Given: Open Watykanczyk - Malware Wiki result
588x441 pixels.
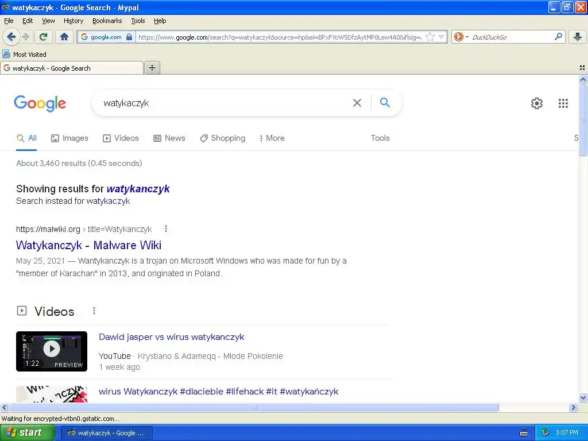Looking at the screenshot, I should (x=88, y=245).
